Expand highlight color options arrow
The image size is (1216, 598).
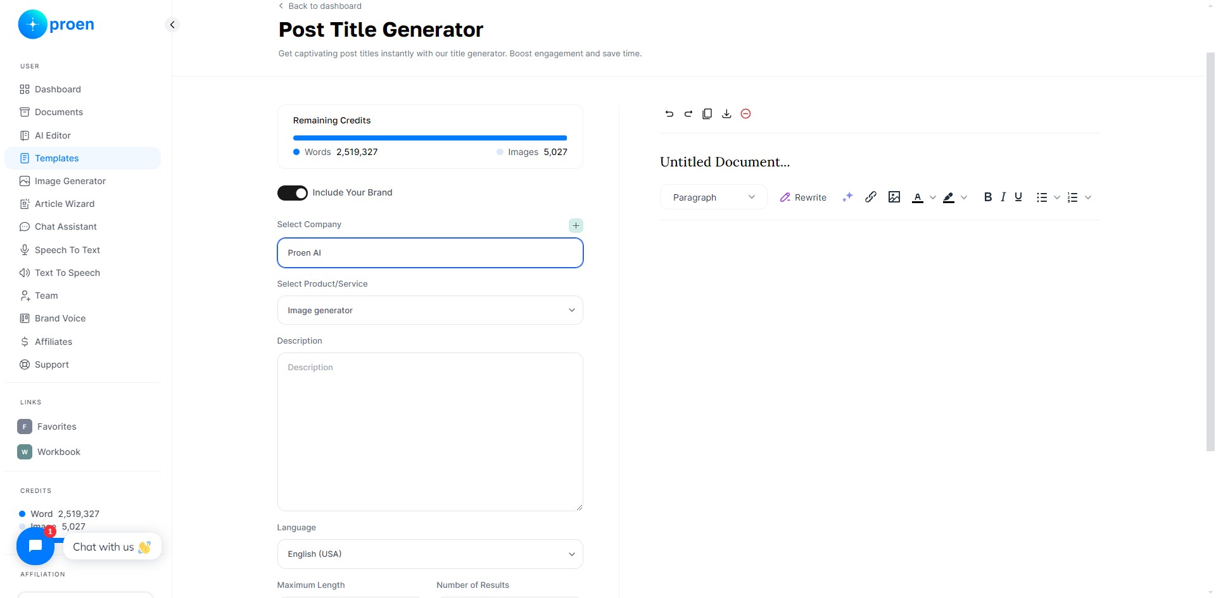point(964,197)
